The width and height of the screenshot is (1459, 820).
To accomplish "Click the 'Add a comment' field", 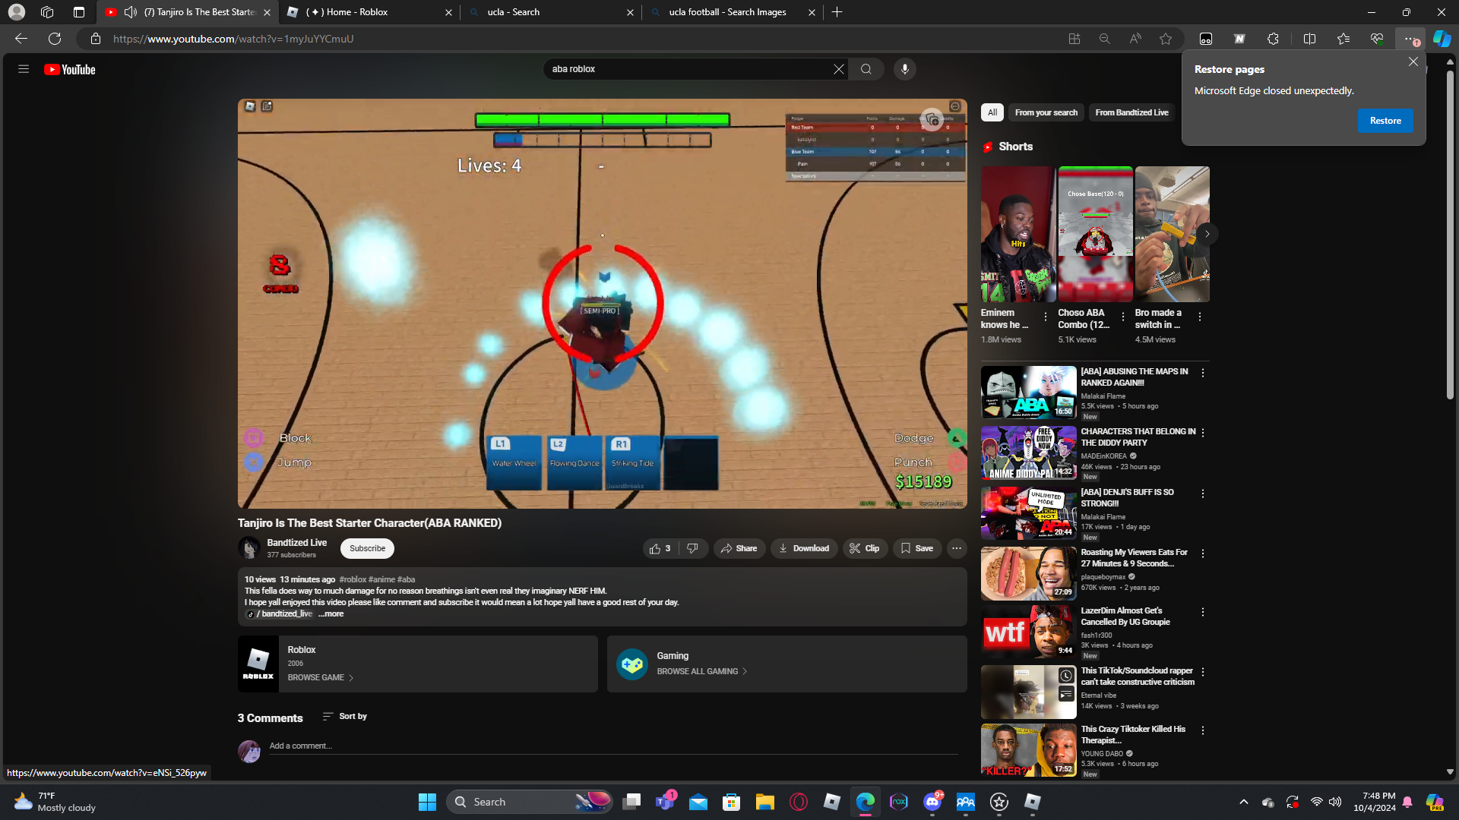I will tap(614, 746).
